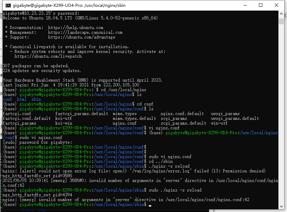This screenshot has height=212, width=287.
Task: Click the 'Permission denied' error log alert line
Action: (x=134, y=171)
